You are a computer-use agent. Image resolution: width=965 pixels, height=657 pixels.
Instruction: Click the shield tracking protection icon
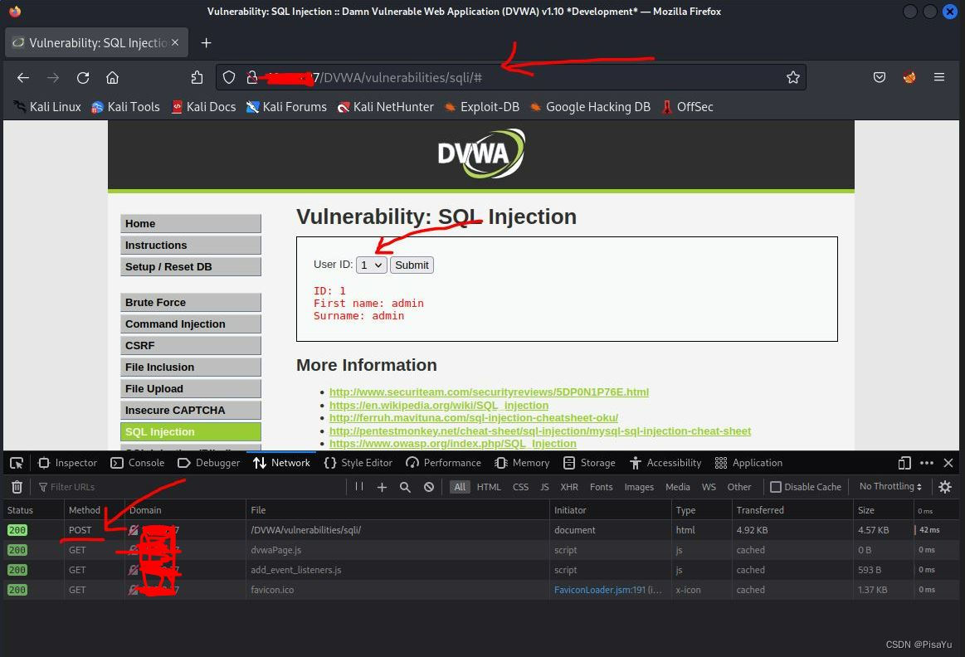coord(229,77)
